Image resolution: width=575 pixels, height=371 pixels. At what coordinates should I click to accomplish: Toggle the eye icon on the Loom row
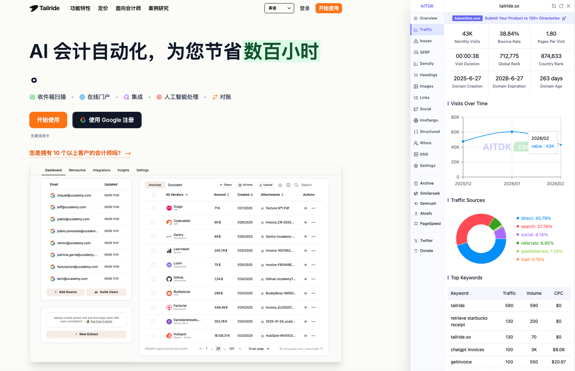(305, 265)
